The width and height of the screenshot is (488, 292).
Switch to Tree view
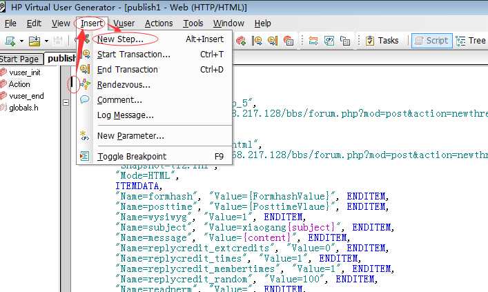click(x=471, y=41)
